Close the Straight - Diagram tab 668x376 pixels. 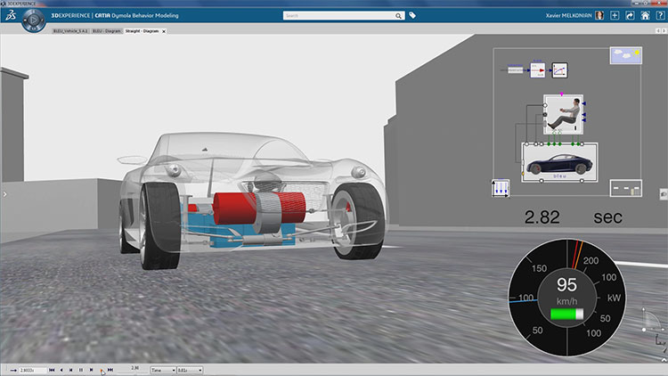tap(164, 31)
